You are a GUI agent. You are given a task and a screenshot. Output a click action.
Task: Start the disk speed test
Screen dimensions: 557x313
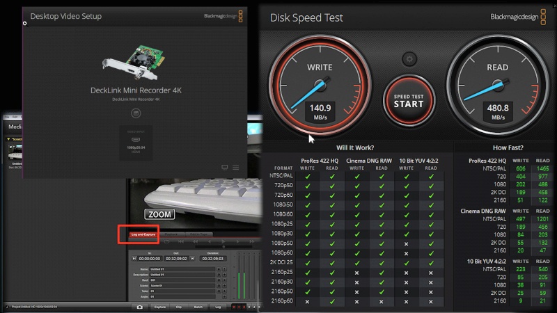tap(409, 101)
